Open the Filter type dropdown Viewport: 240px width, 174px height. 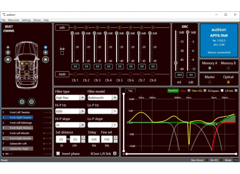(82, 97)
